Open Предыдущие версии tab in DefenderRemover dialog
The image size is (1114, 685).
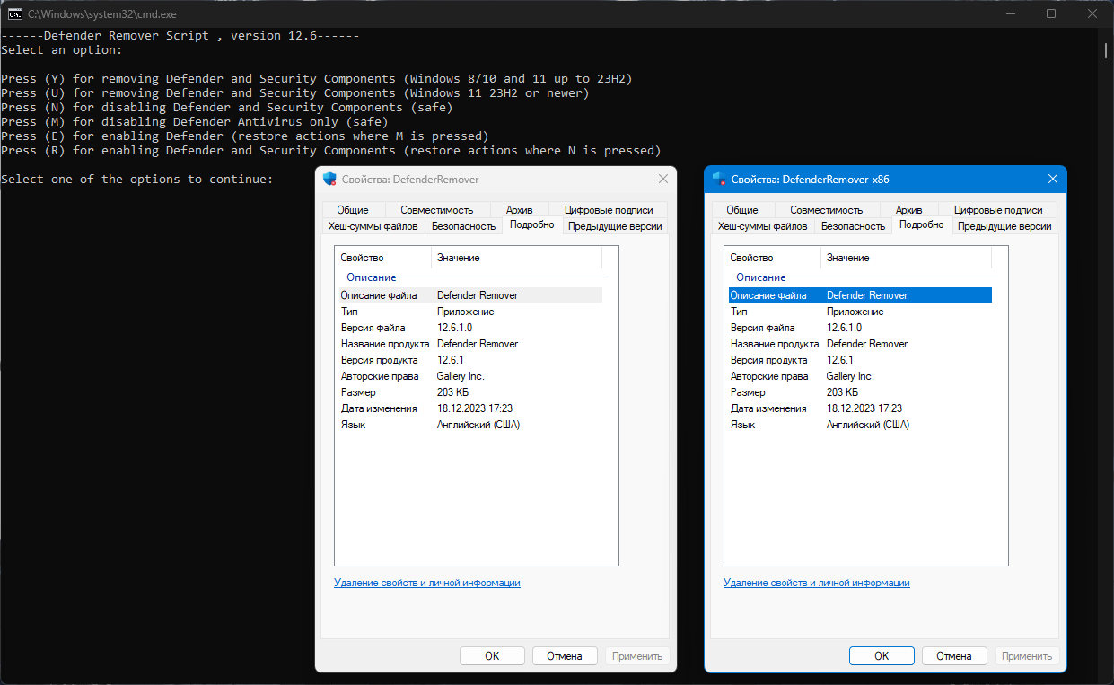615,226
